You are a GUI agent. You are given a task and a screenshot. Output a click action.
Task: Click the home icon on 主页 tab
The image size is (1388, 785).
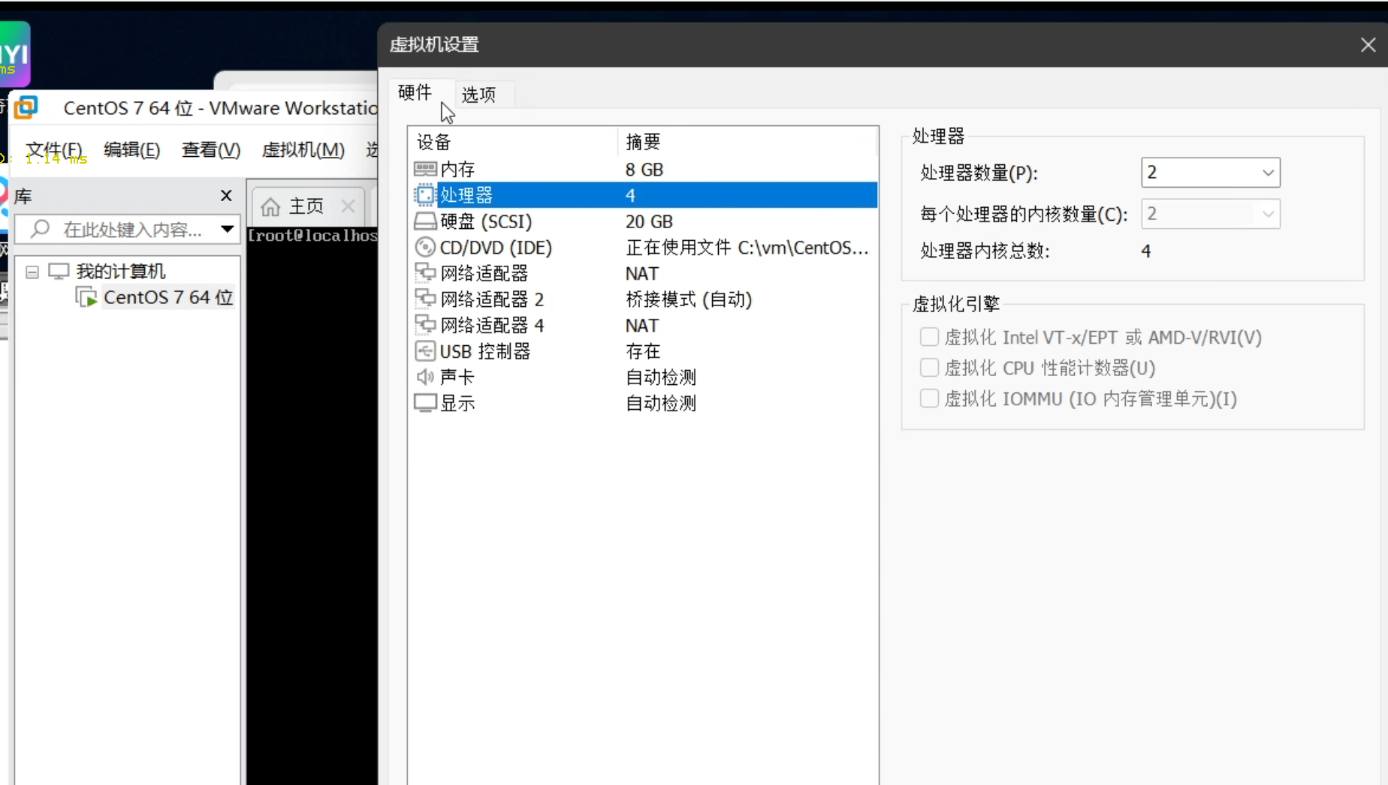tap(270, 206)
